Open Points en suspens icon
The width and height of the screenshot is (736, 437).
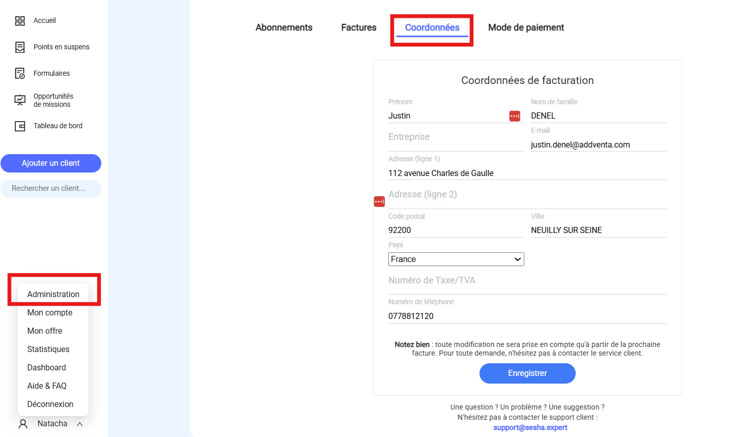click(x=20, y=47)
